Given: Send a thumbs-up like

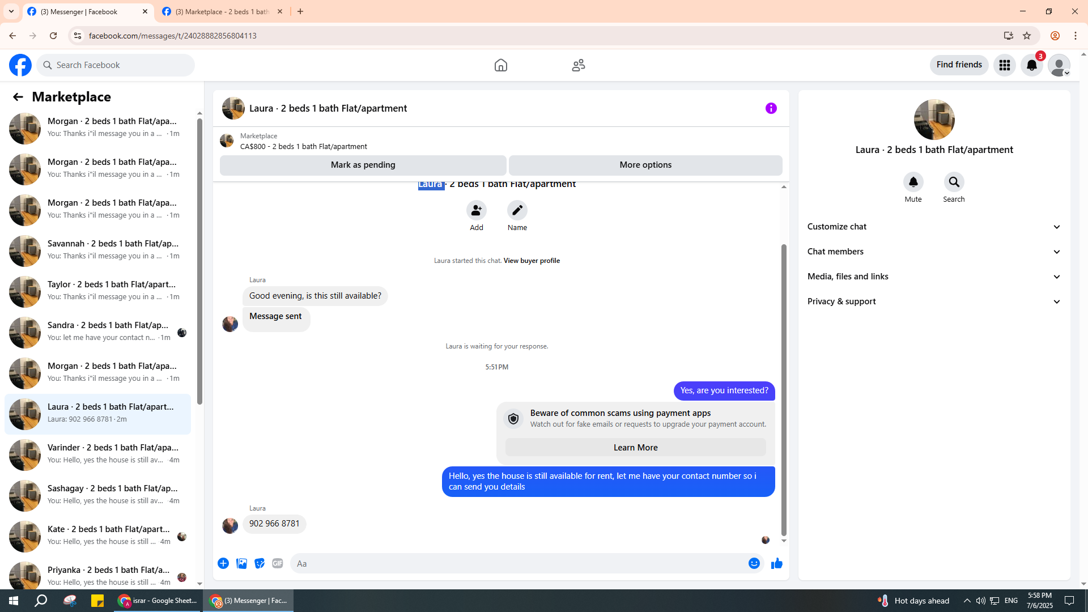Looking at the screenshot, I should coord(776,563).
